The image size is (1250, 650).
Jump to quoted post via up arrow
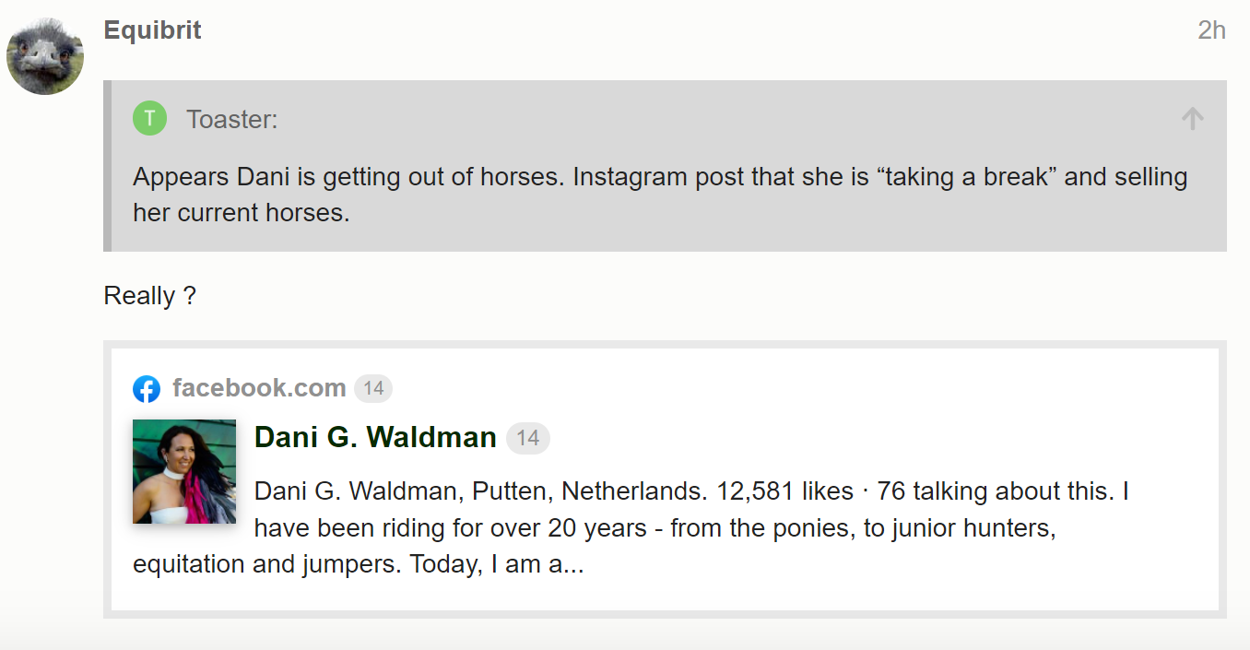pyautogui.click(x=1192, y=118)
